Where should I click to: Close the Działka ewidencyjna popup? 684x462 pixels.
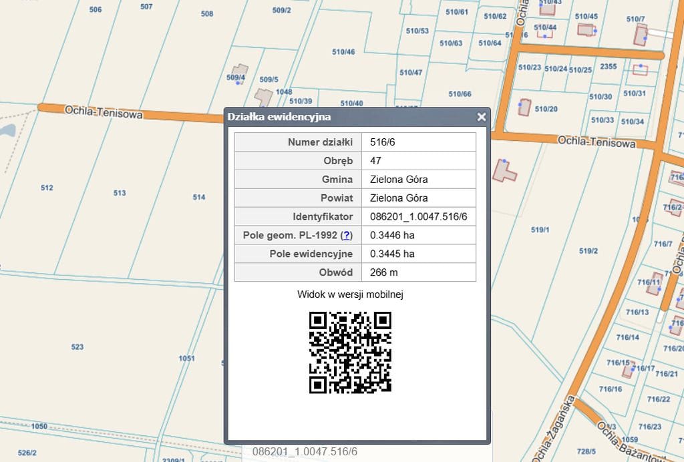point(481,117)
